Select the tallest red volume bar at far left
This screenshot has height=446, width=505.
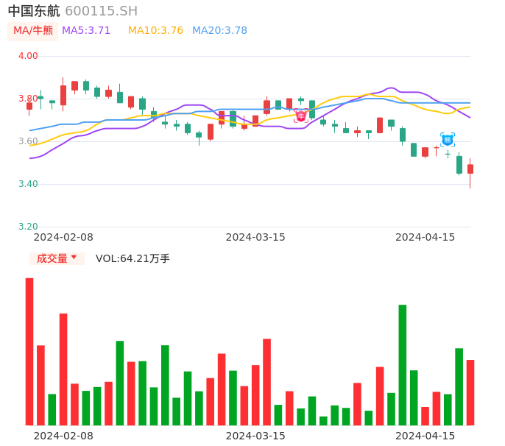[x=29, y=351]
